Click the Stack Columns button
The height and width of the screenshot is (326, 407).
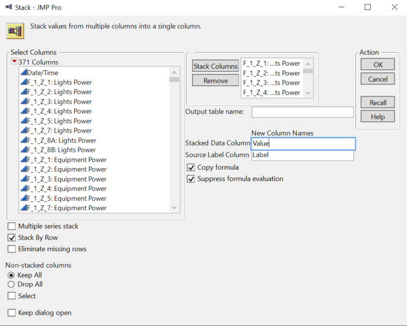click(x=215, y=66)
